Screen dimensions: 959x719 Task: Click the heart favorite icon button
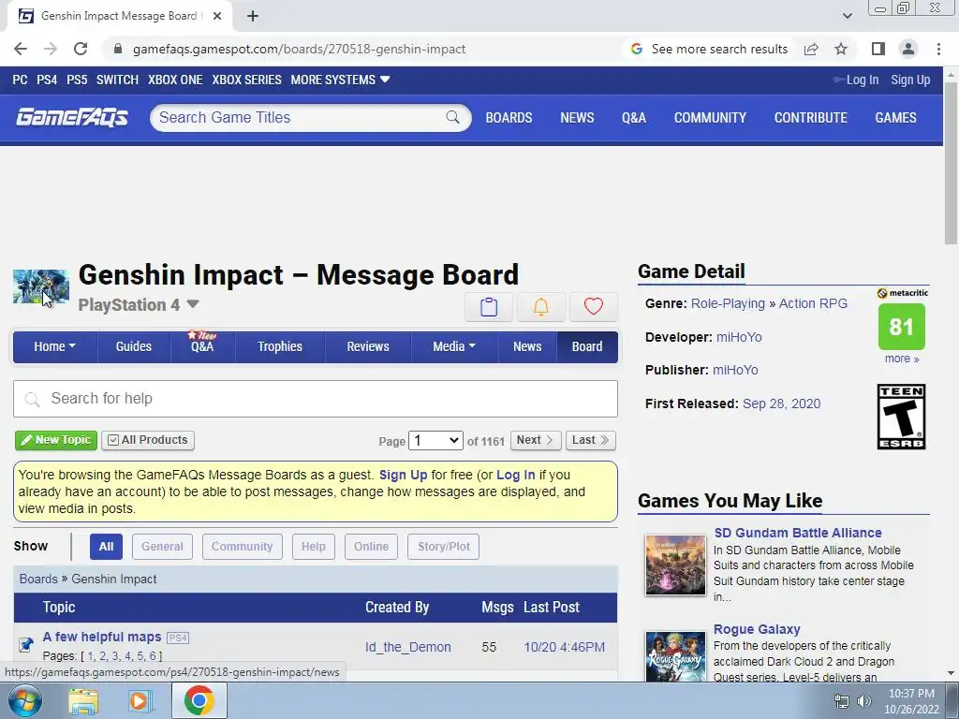(x=593, y=306)
